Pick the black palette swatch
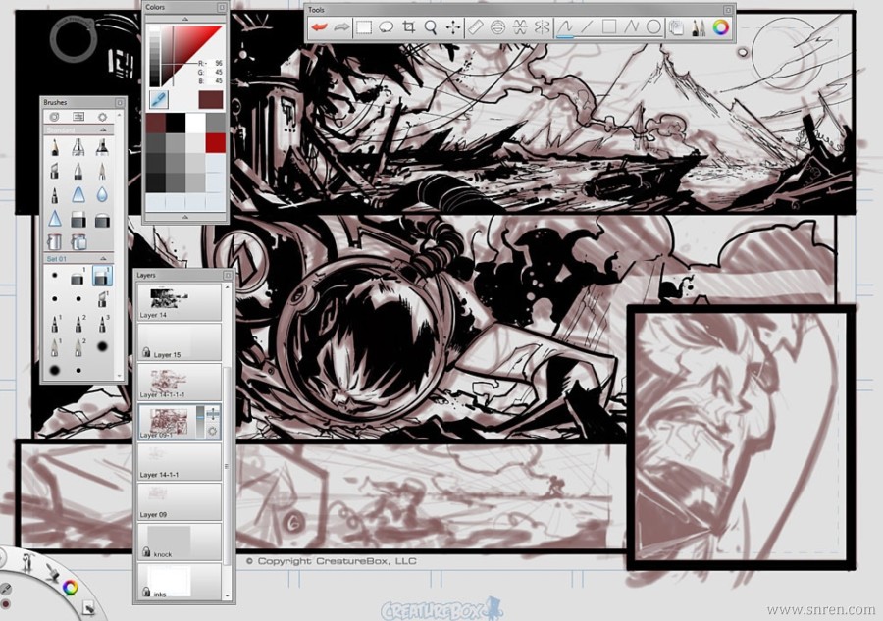 point(176,123)
